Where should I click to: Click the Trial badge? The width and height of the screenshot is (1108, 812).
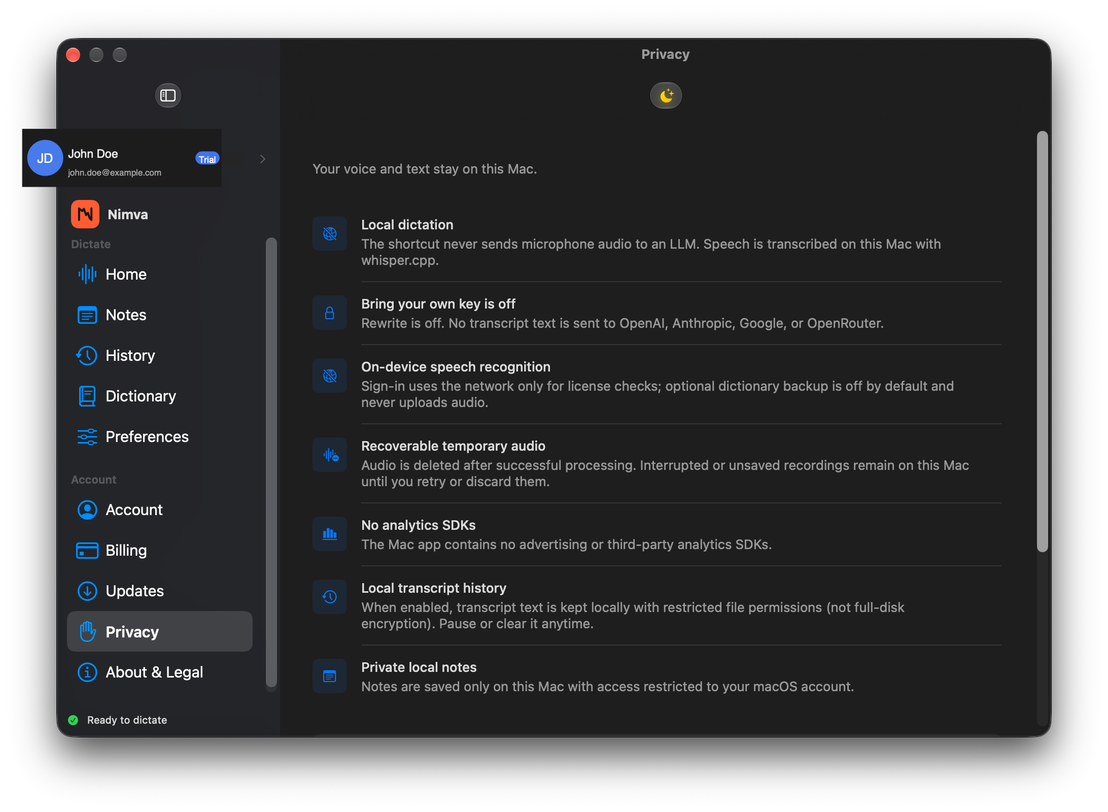coord(207,159)
